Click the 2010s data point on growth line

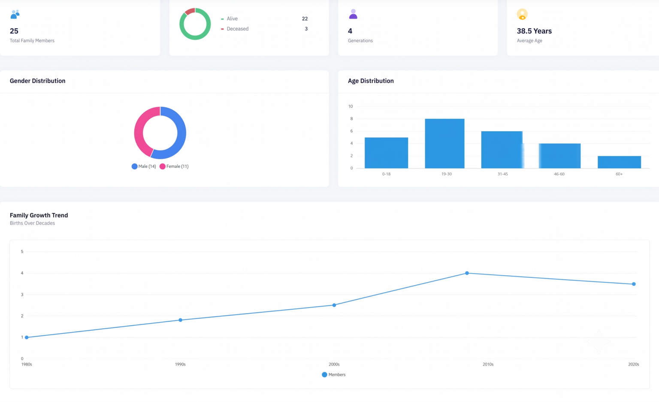(x=467, y=273)
